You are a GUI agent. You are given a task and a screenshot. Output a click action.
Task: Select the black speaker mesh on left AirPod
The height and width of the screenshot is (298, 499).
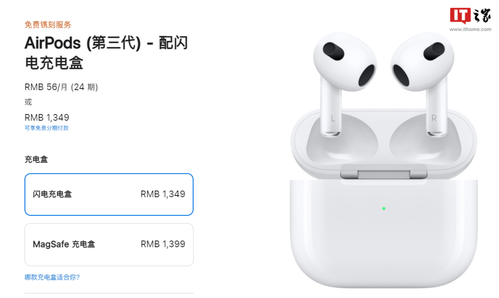[366, 75]
